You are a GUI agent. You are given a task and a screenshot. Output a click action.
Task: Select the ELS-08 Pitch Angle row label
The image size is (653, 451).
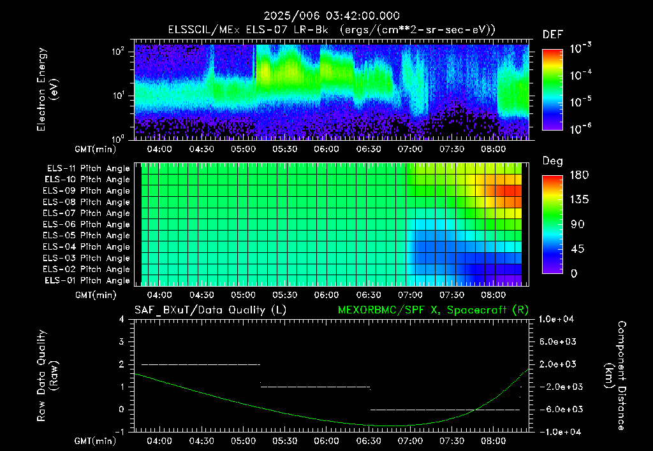click(87, 202)
